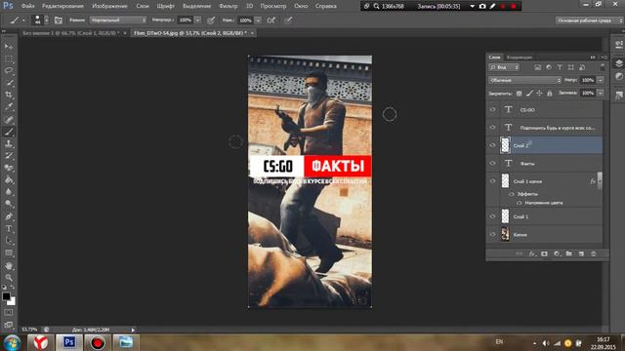Open the brush blend mode dropdown
The image size is (625, 351).
tap(118, 19)
